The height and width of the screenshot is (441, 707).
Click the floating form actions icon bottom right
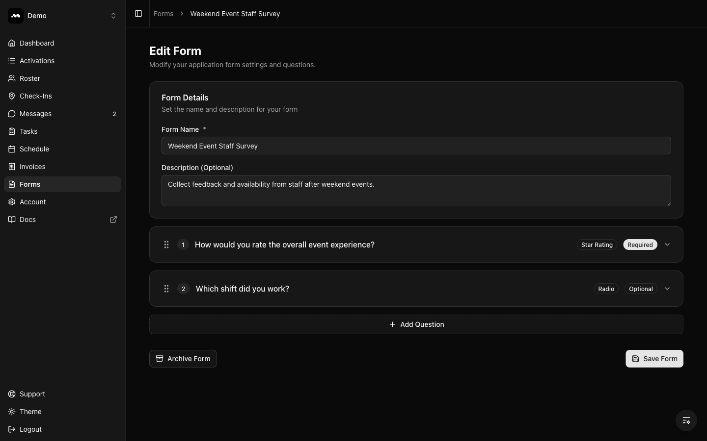pos(686,420)
